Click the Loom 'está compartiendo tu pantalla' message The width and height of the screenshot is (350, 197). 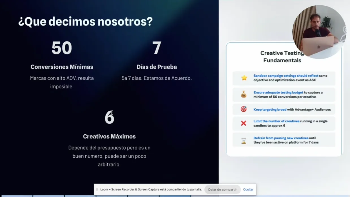[151, 189]
